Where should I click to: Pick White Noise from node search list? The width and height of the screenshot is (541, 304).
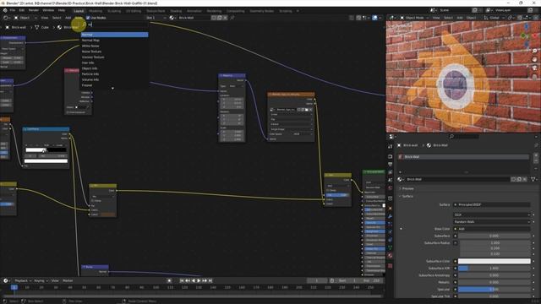114,46
